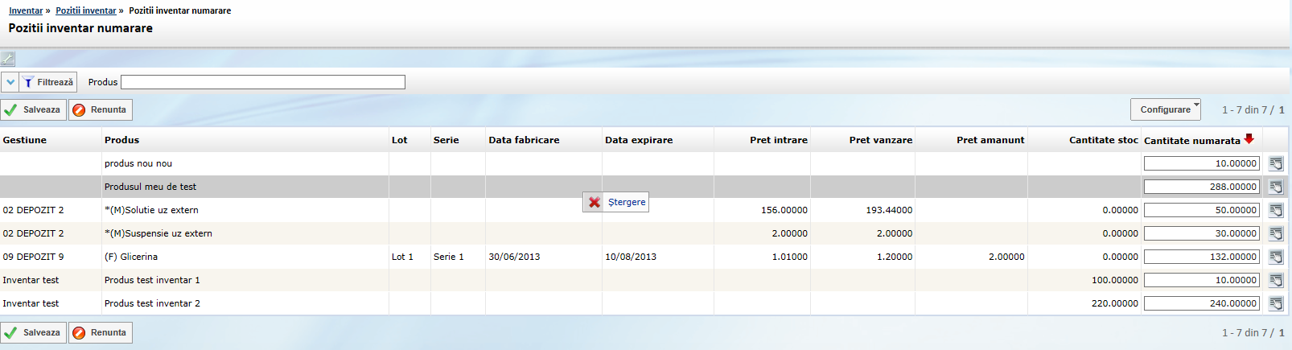Open the Inventar breadcrumb link
1292x350 pixels.
pyautogui.click(x=26, y=10)
